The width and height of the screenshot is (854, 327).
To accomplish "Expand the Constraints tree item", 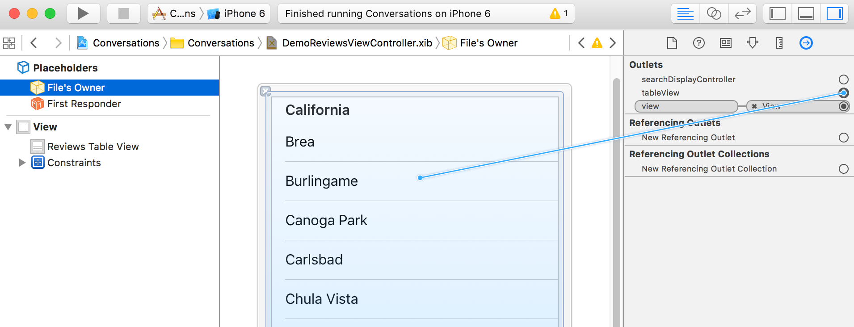I will coord(22,163).
